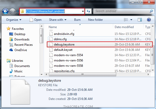Viewport: 156px width, 109px height.
Task: Click the Downloads folder icon
Action: (x=11, y=39)
